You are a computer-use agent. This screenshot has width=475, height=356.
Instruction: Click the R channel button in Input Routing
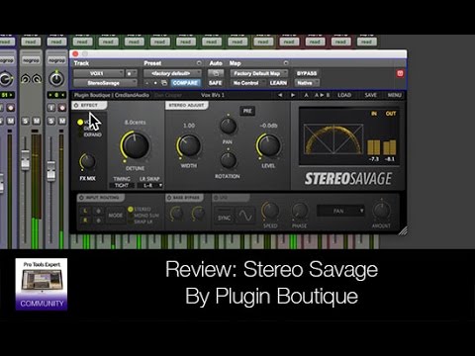(85, 221)
